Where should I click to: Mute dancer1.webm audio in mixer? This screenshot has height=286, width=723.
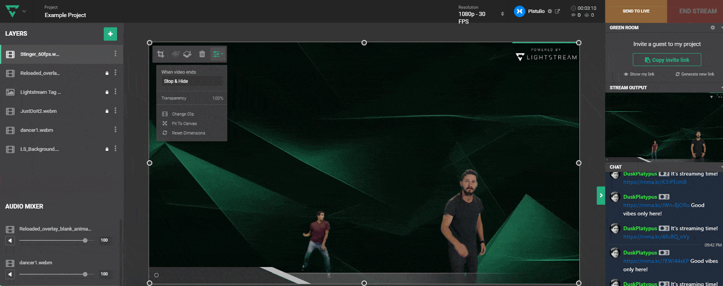coord(10,274)
